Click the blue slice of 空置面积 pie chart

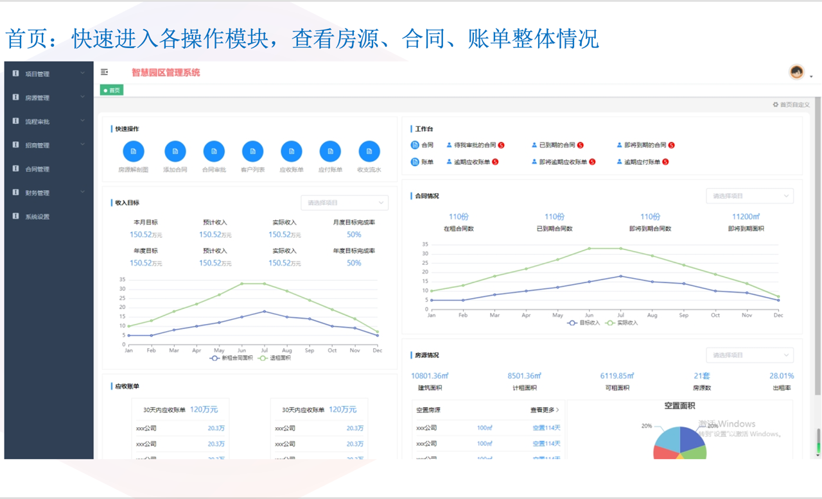[691, 439]
